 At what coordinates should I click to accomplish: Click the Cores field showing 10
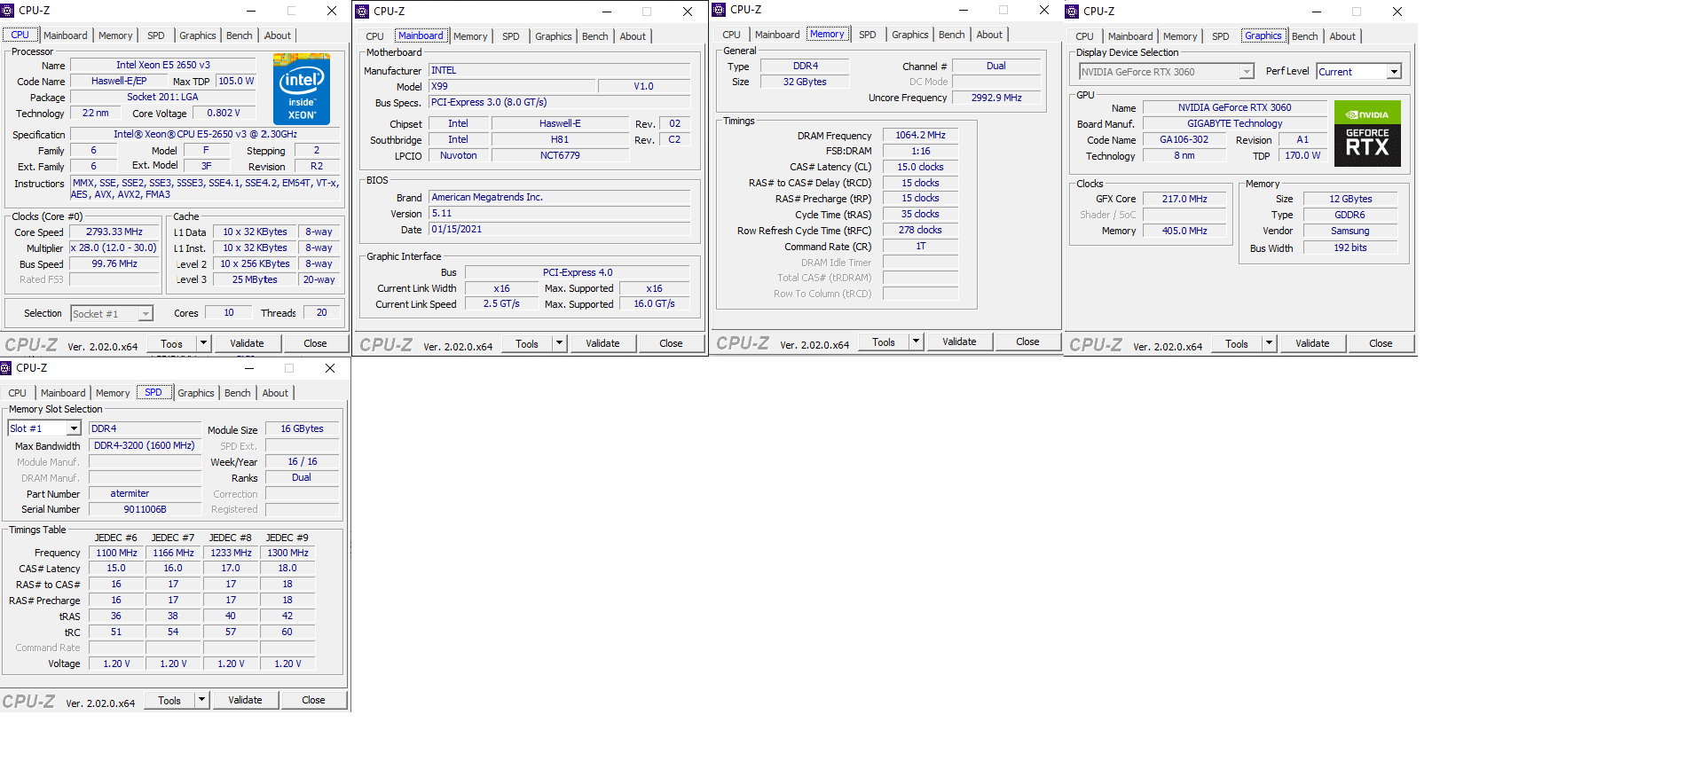pos(229,312)
